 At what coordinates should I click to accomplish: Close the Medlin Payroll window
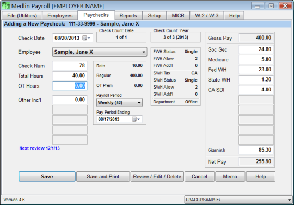(x=285, y=6)
